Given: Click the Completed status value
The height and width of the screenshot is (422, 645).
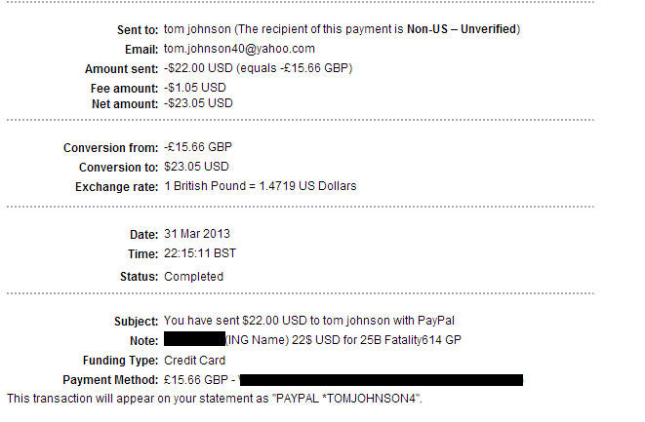Looking at the screenshot, I should tap(194, 277).
